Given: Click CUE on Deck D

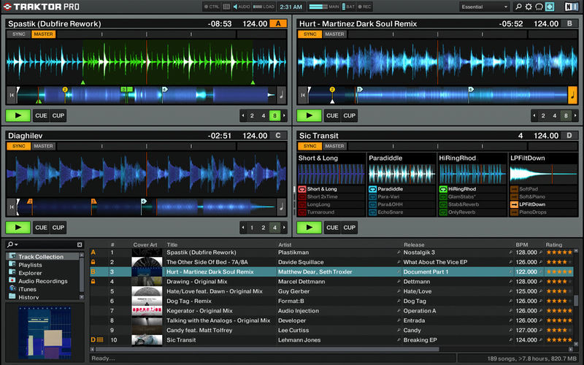Looking at the screenshot, I should pos(332,228).
